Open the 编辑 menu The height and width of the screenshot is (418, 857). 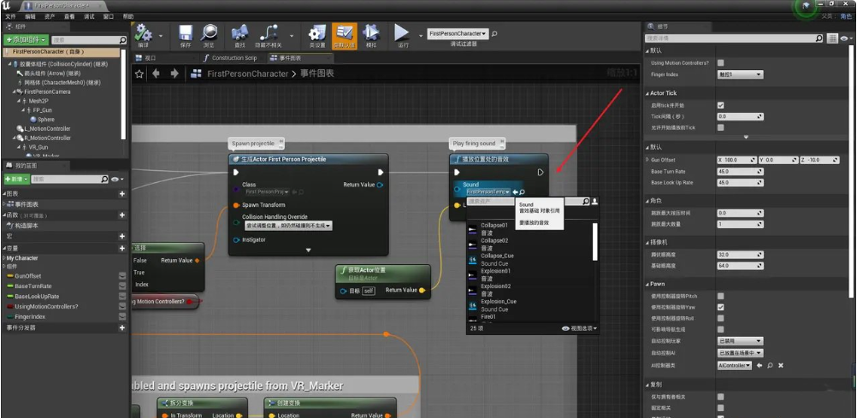(x=30, y=16)
